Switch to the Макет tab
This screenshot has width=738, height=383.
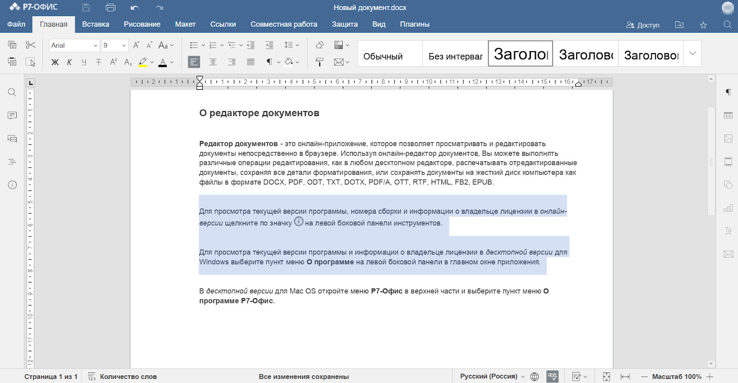[185, 24]
